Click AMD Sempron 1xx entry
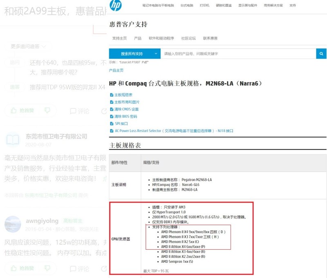 177,262
